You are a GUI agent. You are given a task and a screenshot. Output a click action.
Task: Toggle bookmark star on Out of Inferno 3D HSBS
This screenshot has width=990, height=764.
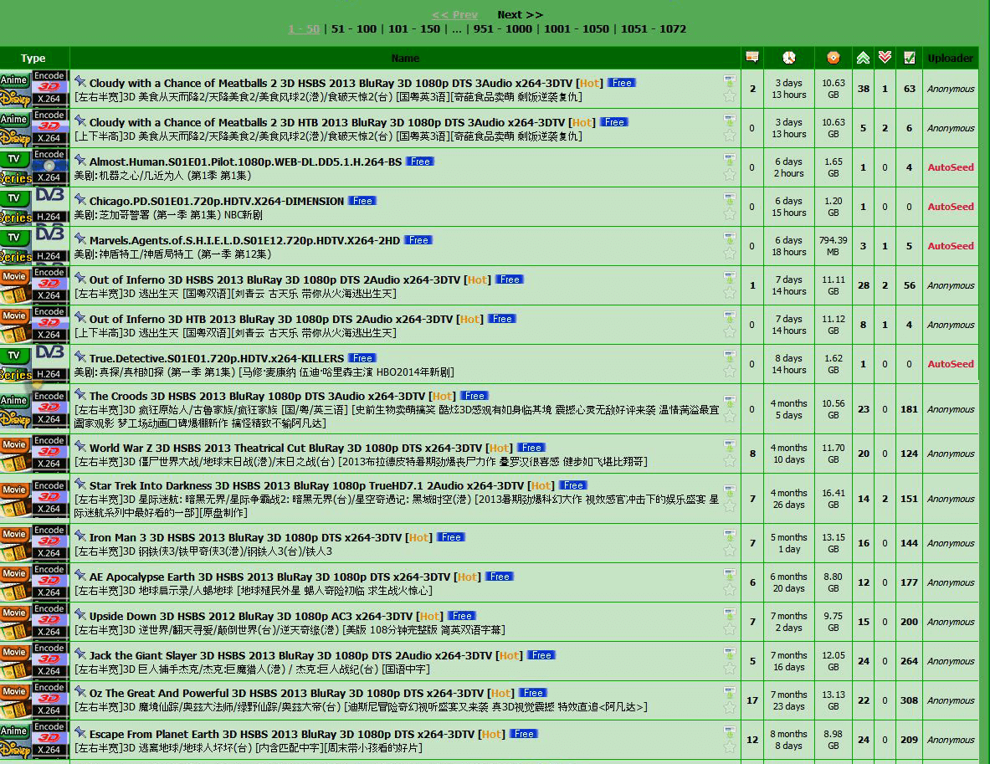point(729,293)
